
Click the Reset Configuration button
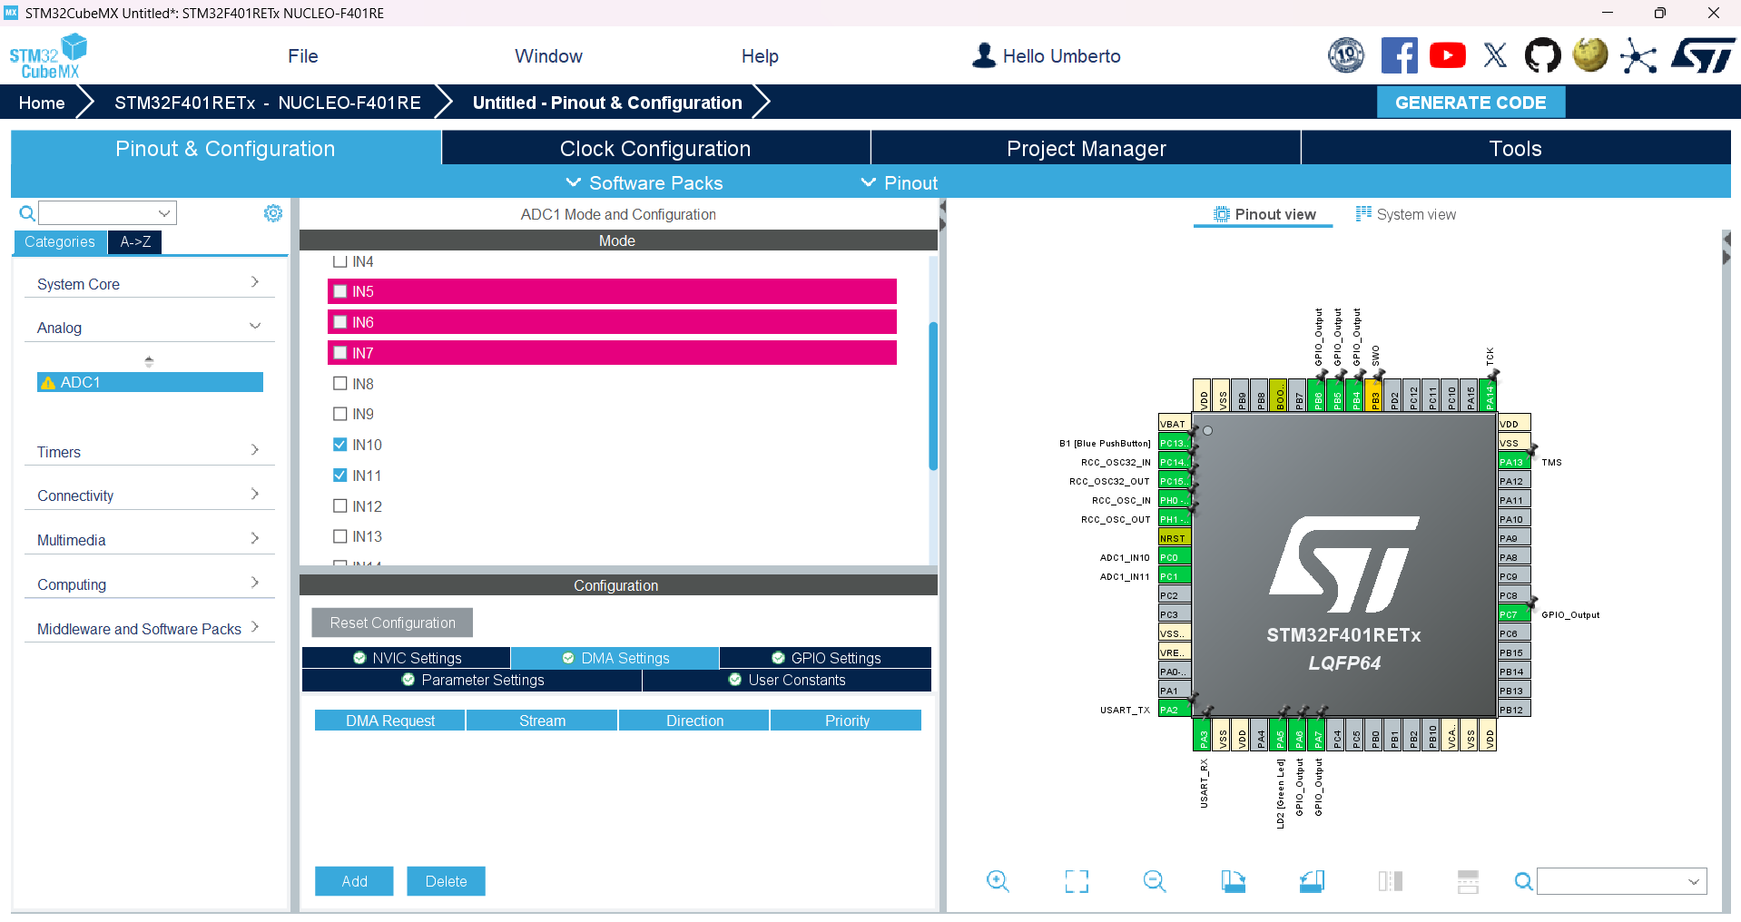click(x=392, y=623)
